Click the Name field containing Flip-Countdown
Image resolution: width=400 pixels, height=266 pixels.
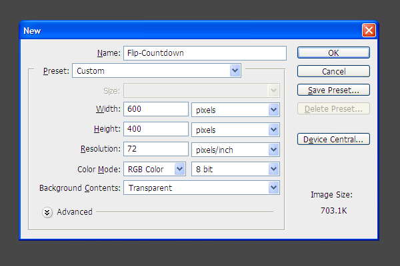[x=205, y=53]
